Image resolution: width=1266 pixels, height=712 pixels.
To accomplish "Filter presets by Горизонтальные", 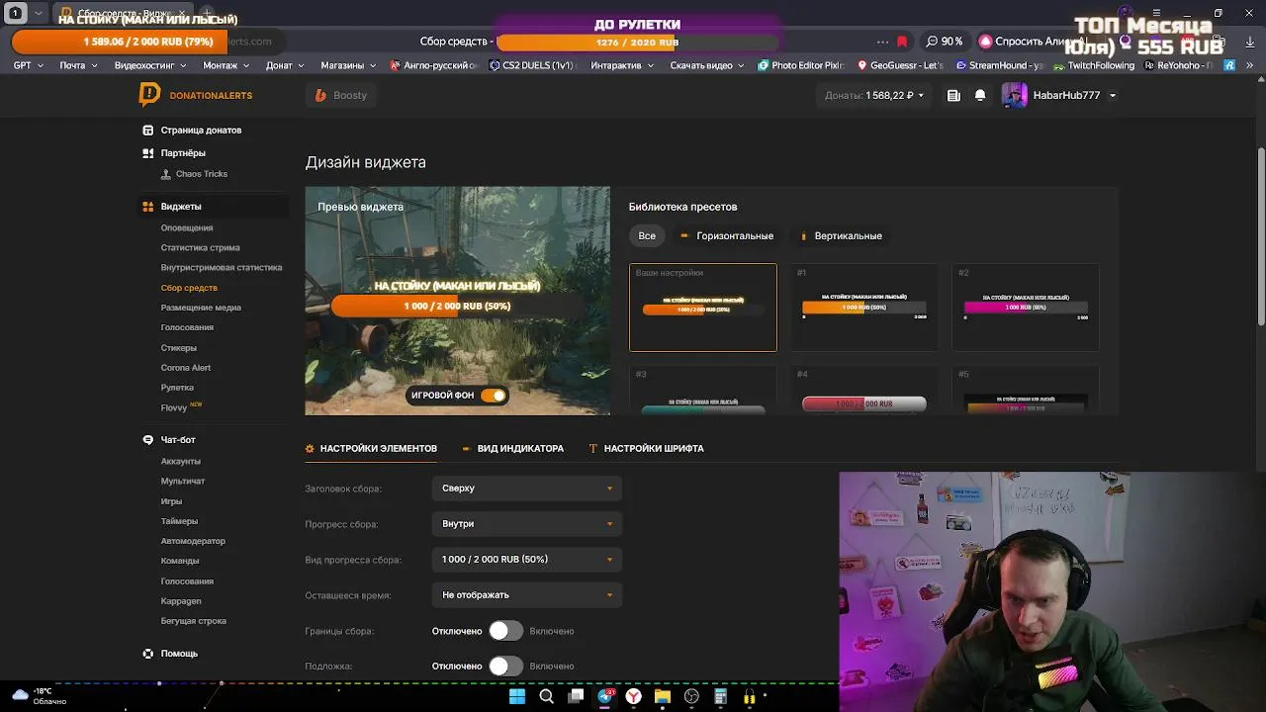I will click(727, 236).
